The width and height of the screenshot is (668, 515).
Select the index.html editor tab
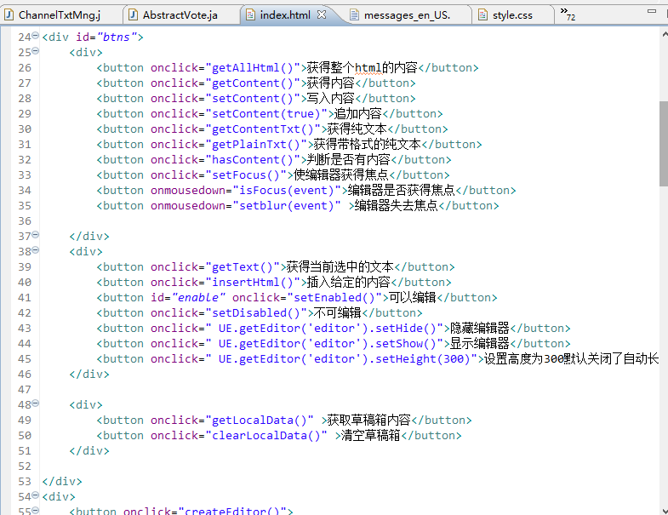pos(284,15)
